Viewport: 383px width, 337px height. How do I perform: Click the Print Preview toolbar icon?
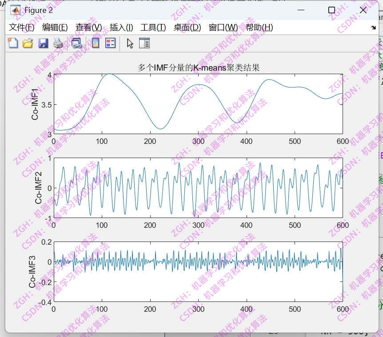click(x=76, y=43)
